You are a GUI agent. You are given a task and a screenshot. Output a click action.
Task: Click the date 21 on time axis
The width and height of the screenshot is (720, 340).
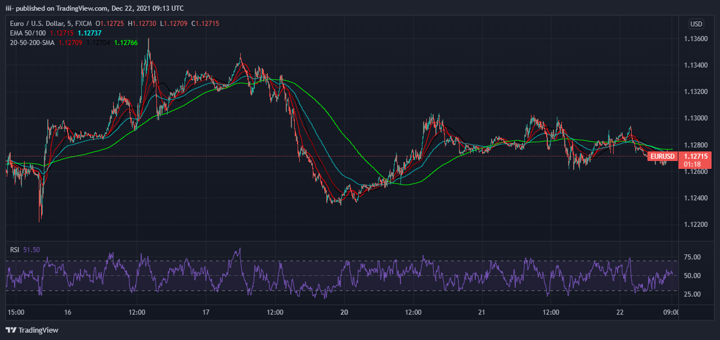tap(481, 312)
